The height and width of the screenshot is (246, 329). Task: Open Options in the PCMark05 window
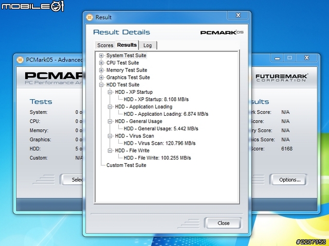click(289, 180)
